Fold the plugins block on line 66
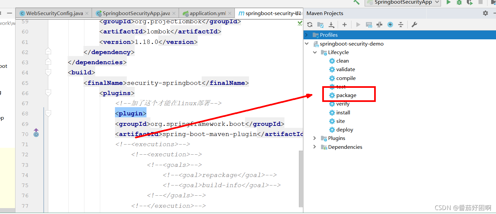This screenshot has width=496, height=214. click(48, 93)
